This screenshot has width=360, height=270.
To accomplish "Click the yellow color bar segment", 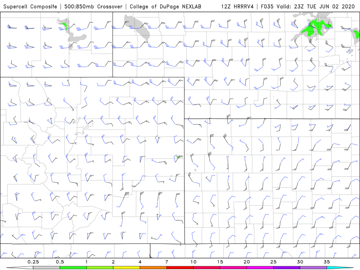I will (126, 268).
